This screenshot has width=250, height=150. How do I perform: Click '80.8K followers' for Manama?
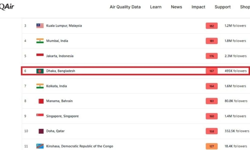[236, 101]
